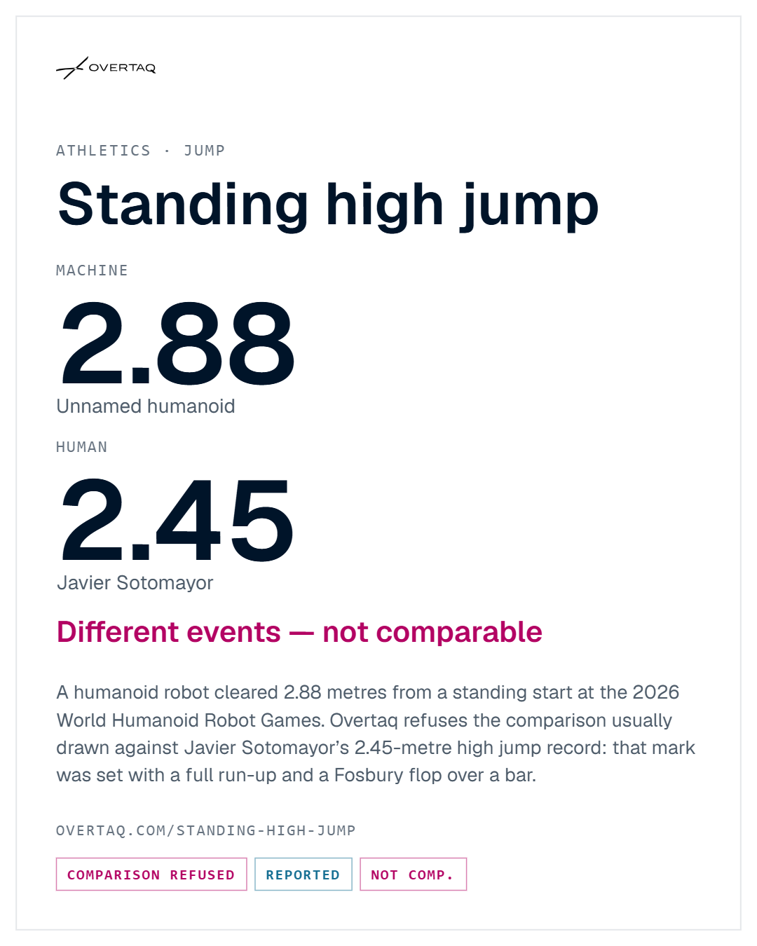
Task: Click the Overtaq logo icon
Action: click(x=72, y=68)
